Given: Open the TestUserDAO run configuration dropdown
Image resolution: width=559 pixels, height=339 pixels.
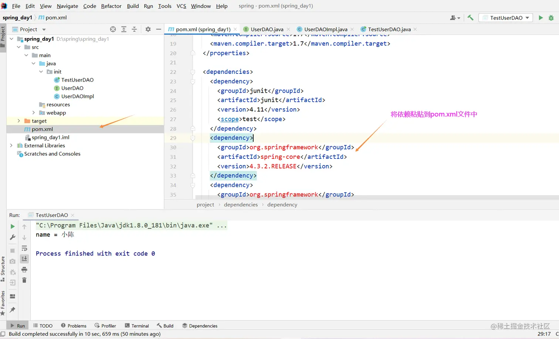Looking at the screenshot, I should (x=506, y=18).
